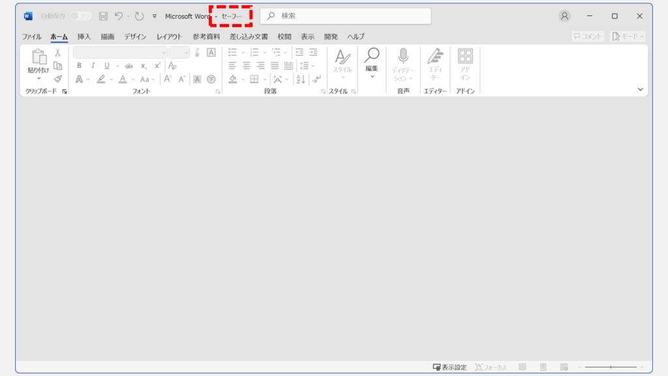This screenshot has height=376, width=668.
Task: Click the Cut scissors icon
Action: [x=57, y=53]
